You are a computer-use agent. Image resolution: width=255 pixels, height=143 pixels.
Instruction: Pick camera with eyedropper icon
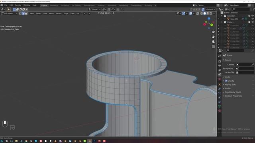[x=253, y=64]
